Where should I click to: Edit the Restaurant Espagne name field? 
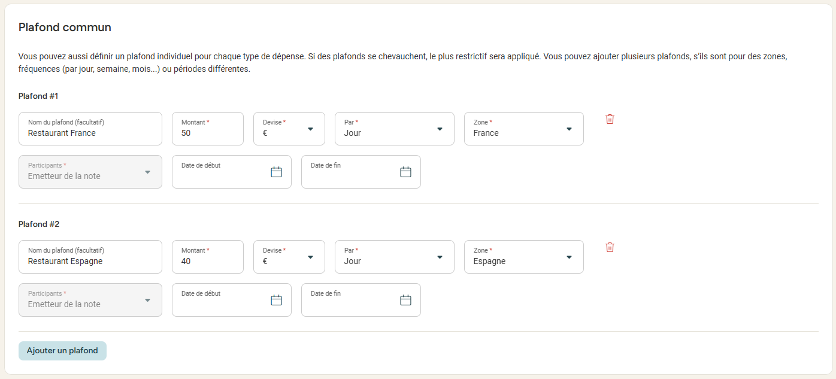click(x=90, y=257)
